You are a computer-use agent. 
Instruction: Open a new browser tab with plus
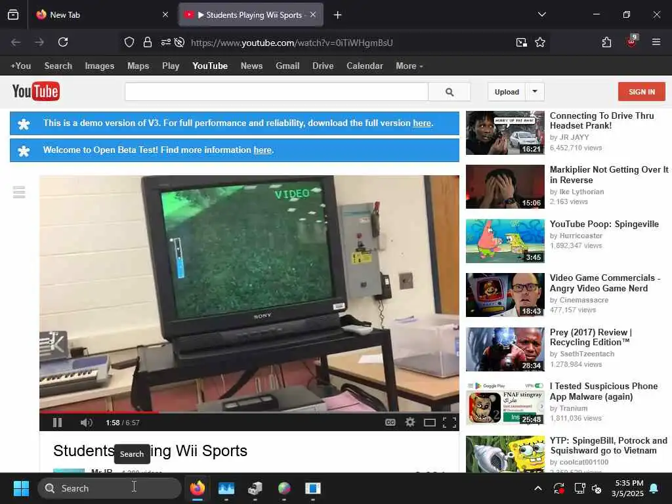click(x=338, y=15)
